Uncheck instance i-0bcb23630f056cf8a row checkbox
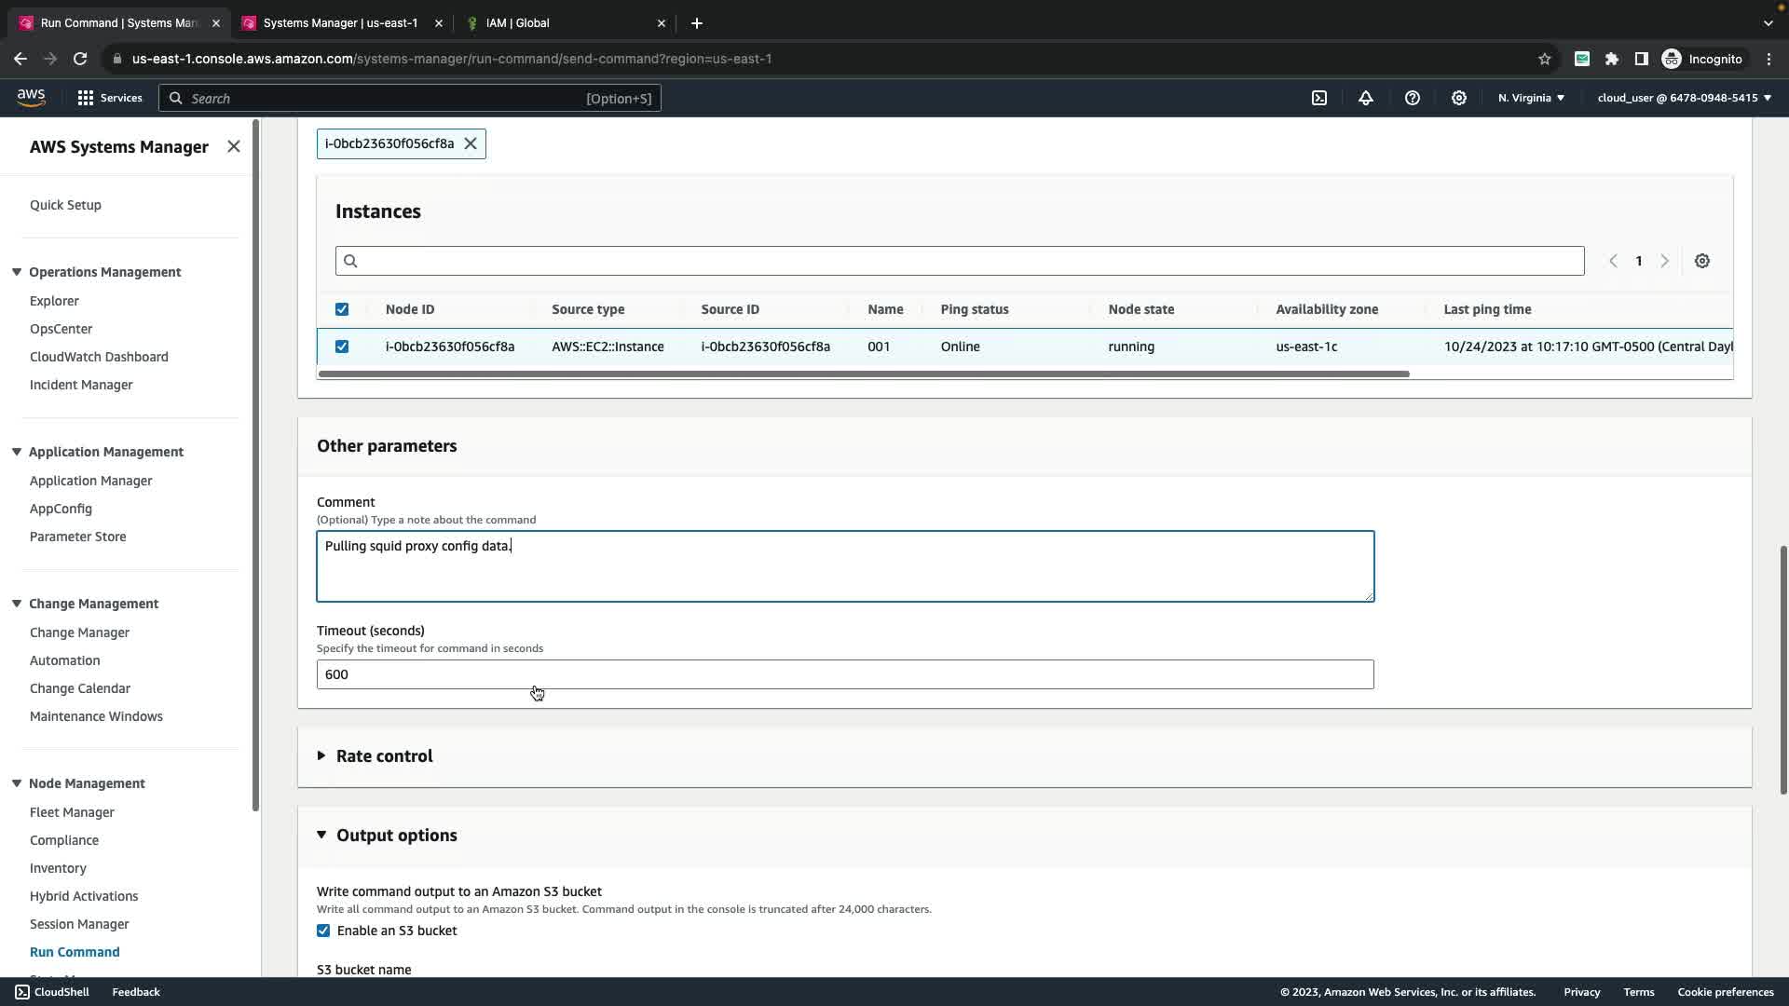1789x1006 pixels. coord(342,347)
